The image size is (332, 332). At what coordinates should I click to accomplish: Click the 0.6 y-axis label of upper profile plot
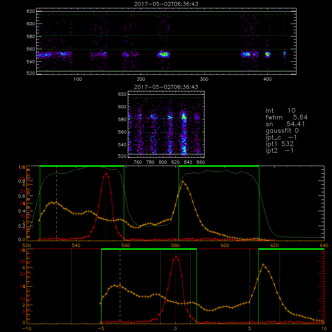(22, 196)
